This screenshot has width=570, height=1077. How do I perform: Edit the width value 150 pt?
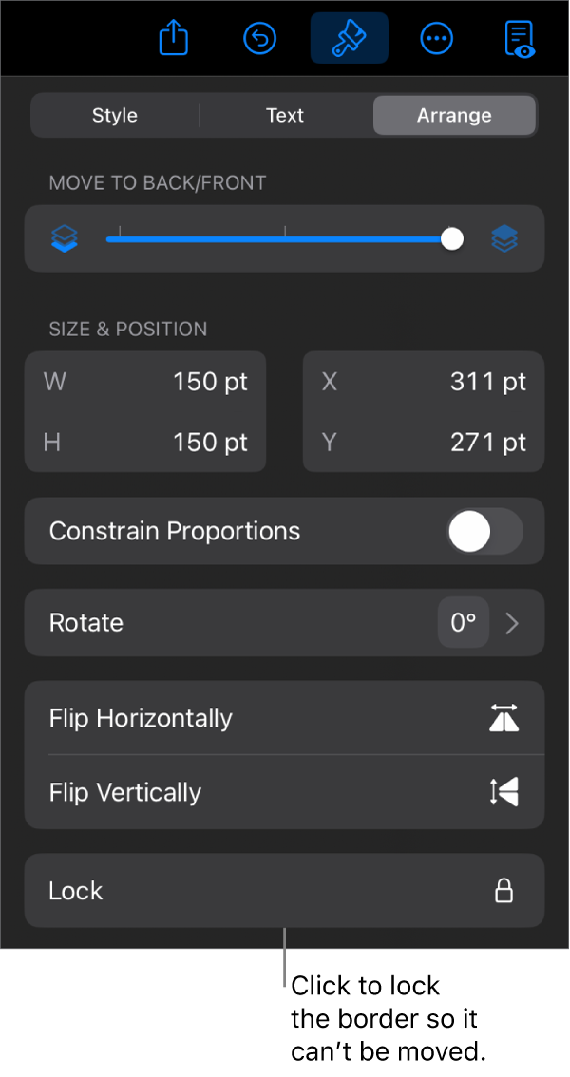click(210, 382)
